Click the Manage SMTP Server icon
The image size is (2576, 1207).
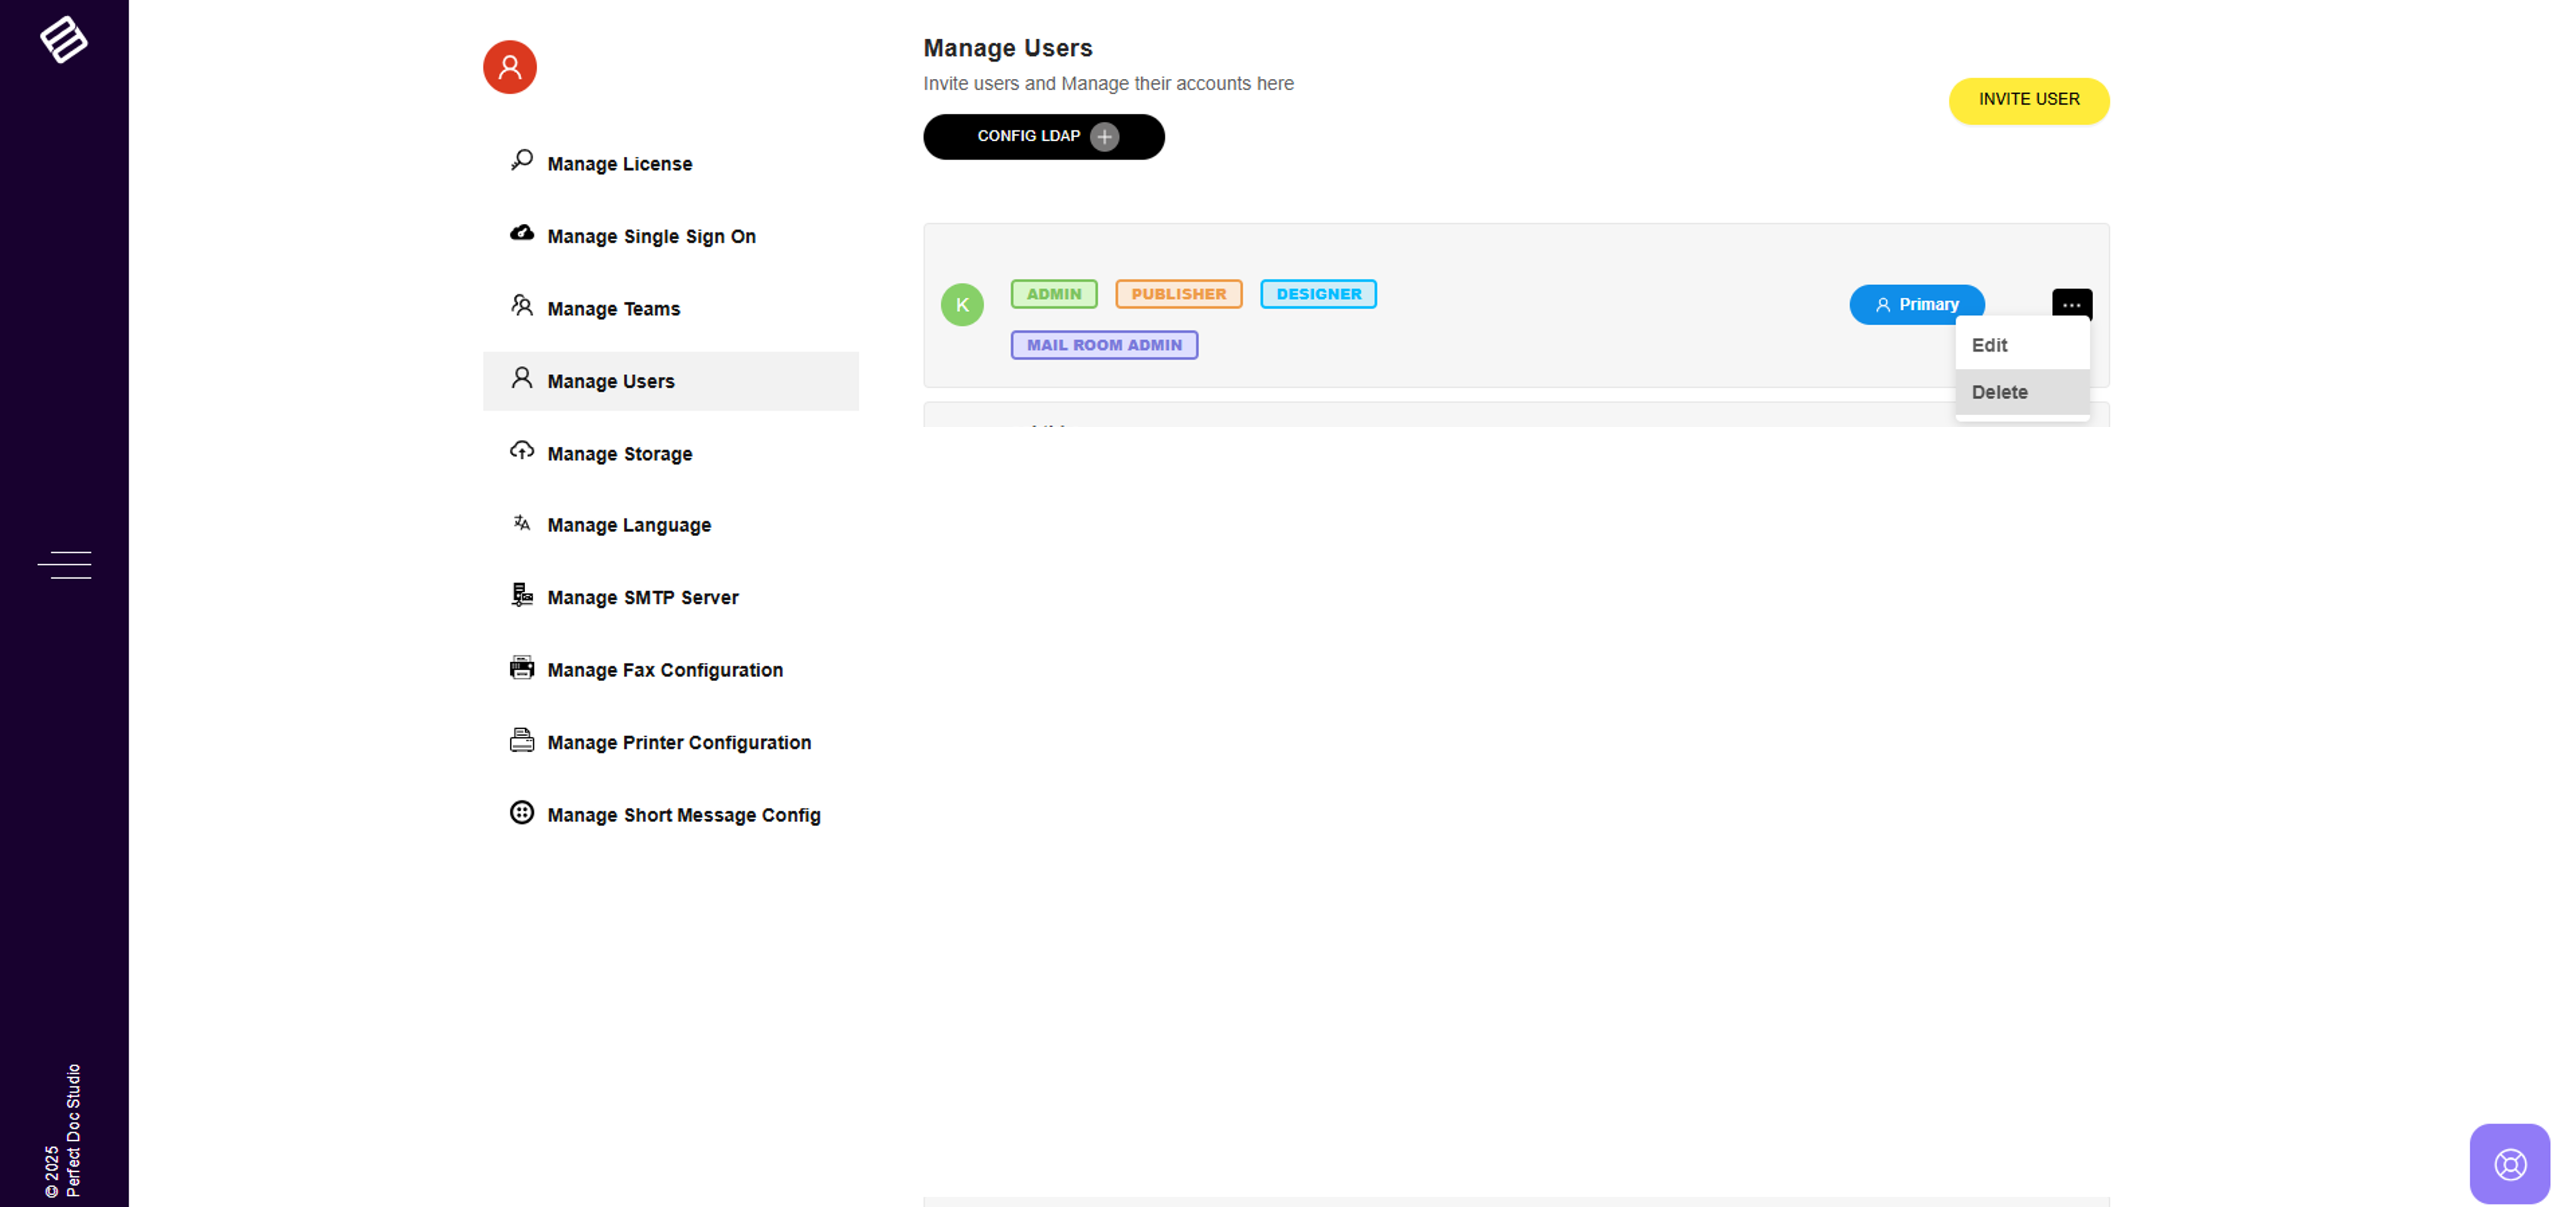[x=522, y=595]
